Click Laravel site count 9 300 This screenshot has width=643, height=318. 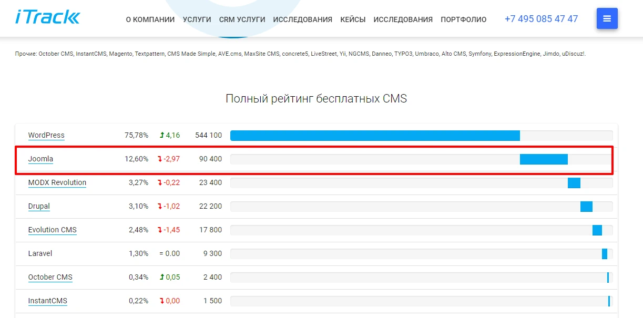coord(212,253)
